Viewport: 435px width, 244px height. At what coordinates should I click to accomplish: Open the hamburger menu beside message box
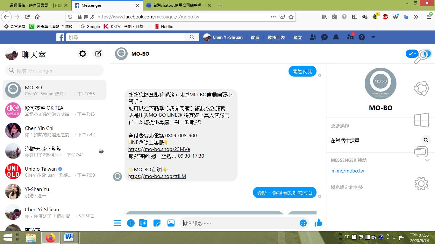pyautogui.click(x=118, y=223)
